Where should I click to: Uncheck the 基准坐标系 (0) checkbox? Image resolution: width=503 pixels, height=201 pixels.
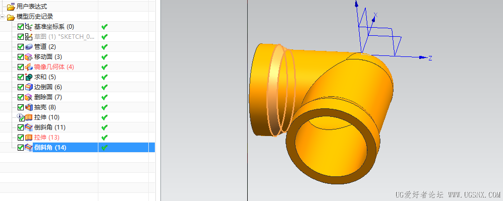pos(21,27)
